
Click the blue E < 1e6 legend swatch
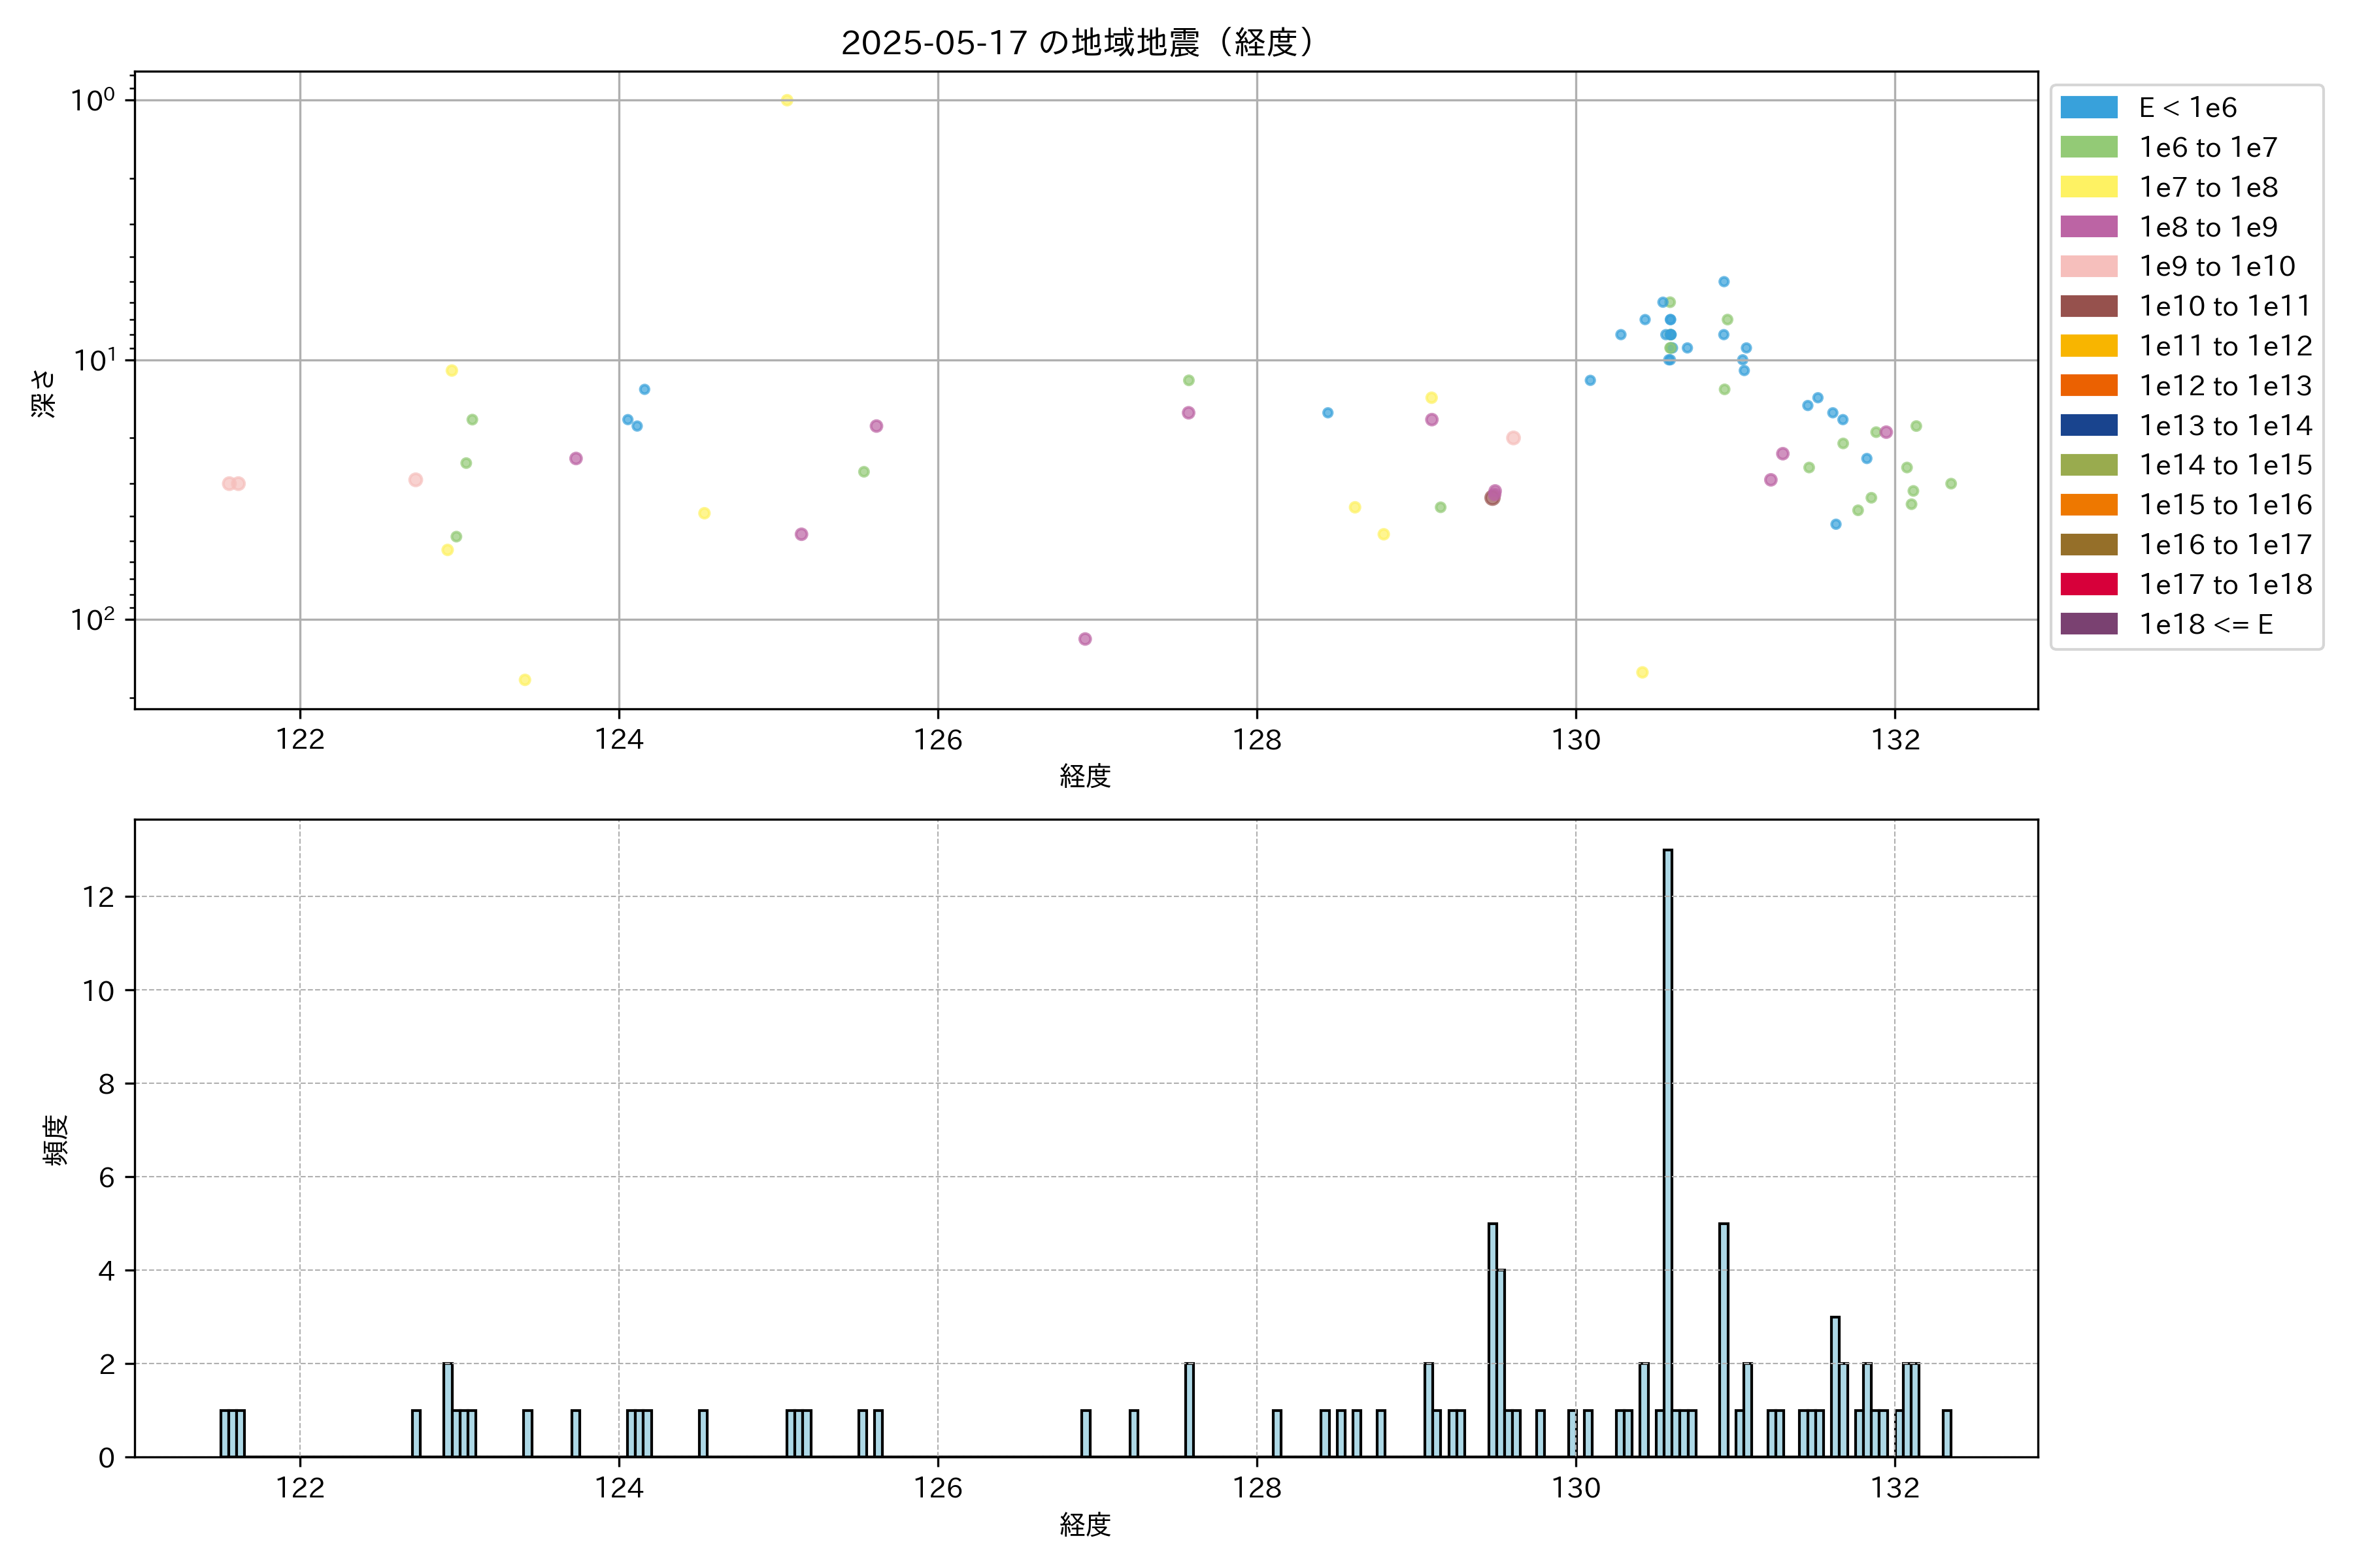2088,108
